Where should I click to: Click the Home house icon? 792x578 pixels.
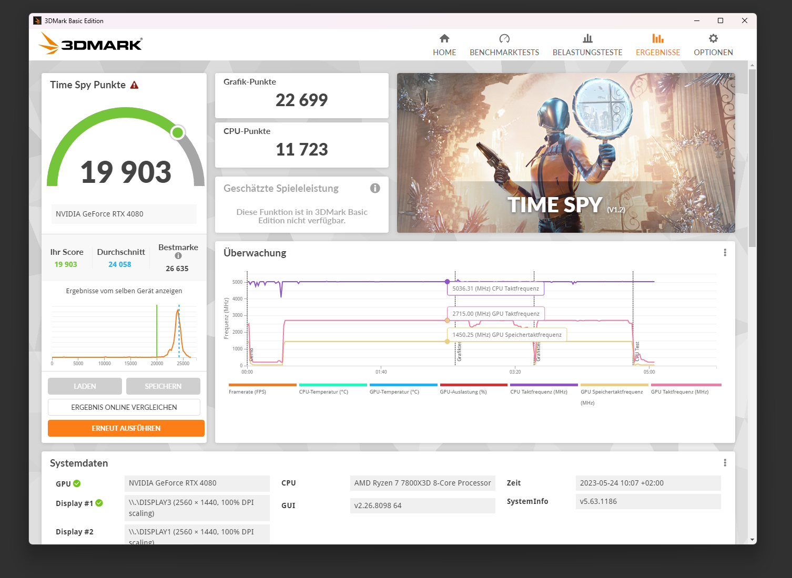(444, 38)
